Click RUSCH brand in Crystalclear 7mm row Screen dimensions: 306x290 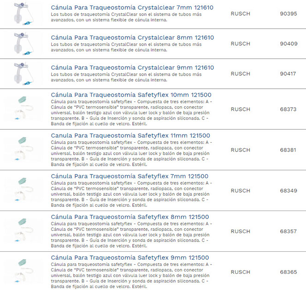point(240,14)
